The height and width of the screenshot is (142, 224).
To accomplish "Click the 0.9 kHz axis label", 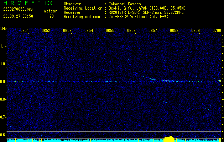I will coord(3,82).
